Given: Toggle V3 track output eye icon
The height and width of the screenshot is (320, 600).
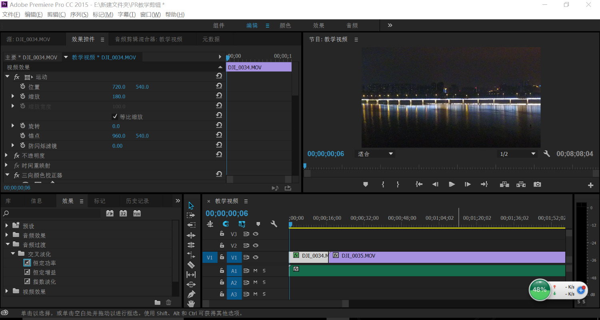Looking at the screenshot, I should 255,234.
